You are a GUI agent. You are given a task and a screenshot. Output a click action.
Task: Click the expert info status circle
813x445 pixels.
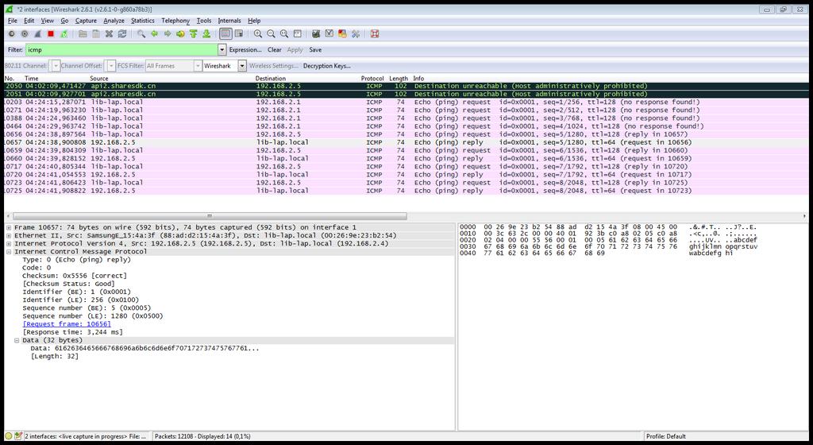pos(9,436)
